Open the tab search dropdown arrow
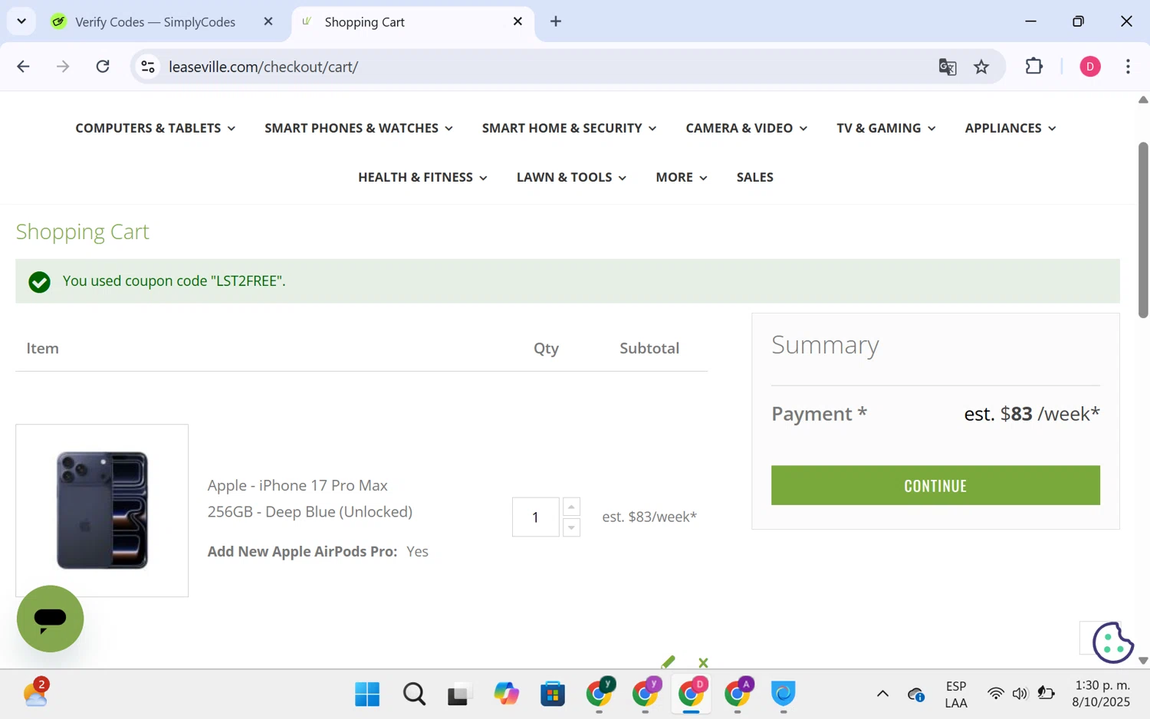The width and height of the screenshot is (1150, 719). click(21, 21)
